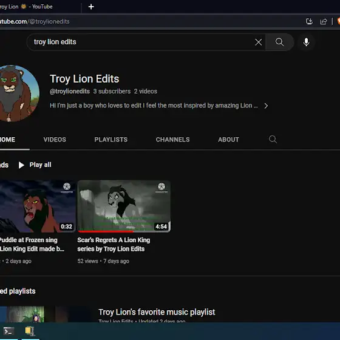Clear the search box text
This screenshot has width=340, height=340.
(258, 42)
